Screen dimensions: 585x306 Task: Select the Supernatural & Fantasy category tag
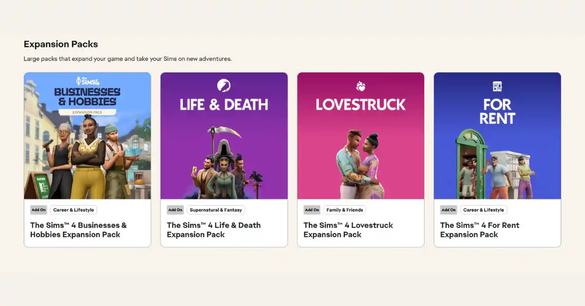[215, 210]
